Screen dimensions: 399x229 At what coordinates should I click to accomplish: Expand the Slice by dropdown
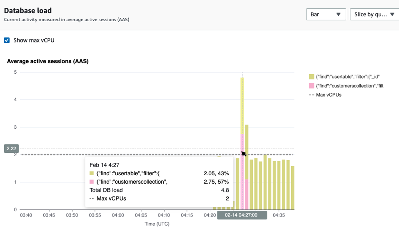tap(374, 15)
